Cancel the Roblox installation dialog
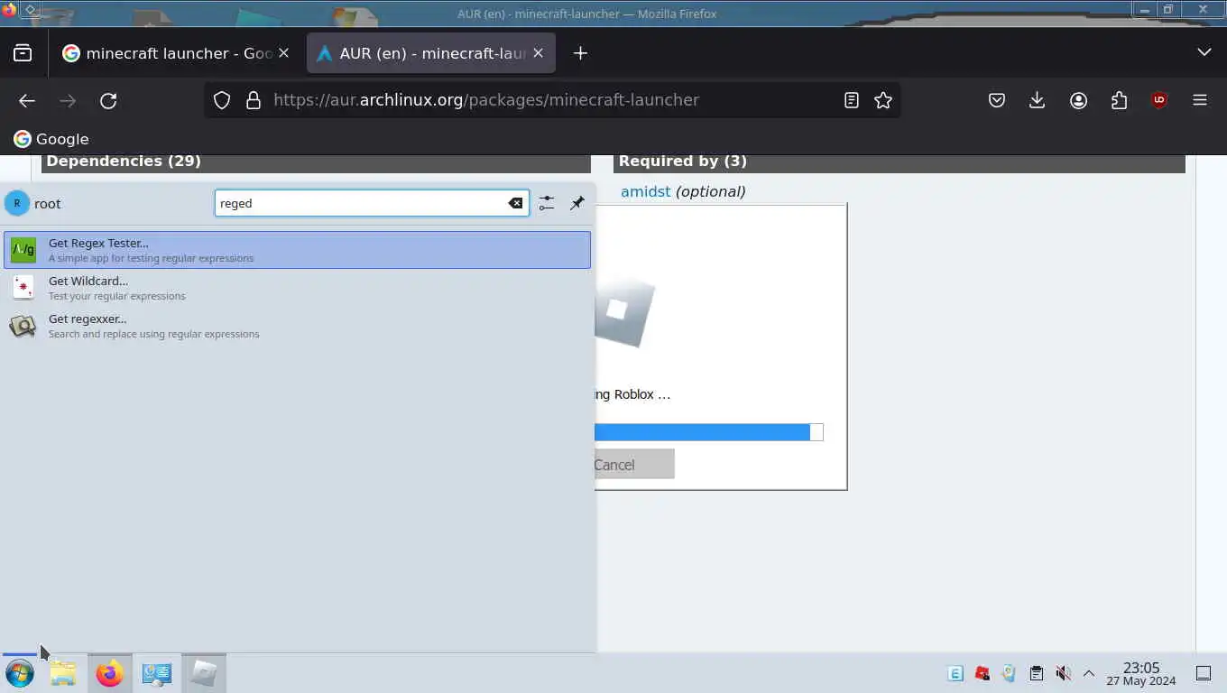This screenshot has width=1227, height=693. click(633, 465)
